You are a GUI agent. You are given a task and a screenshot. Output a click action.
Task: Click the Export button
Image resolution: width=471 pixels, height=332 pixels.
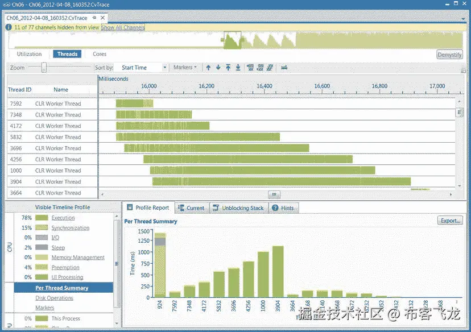click(450, 221)
